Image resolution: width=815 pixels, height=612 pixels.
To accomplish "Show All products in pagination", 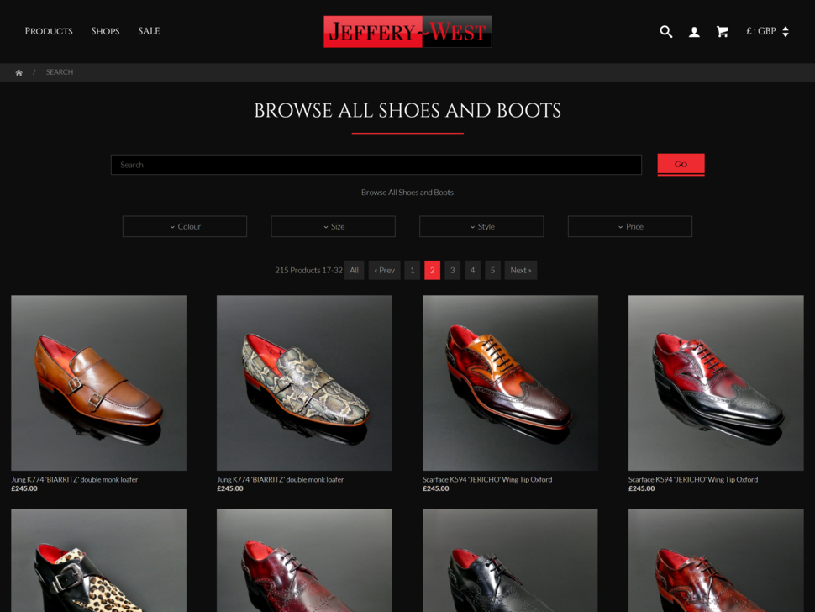I will click(354, 270).
